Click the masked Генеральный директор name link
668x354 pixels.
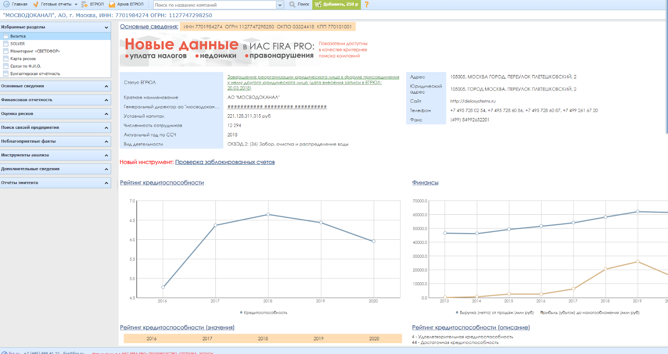(x=277, y=107)
